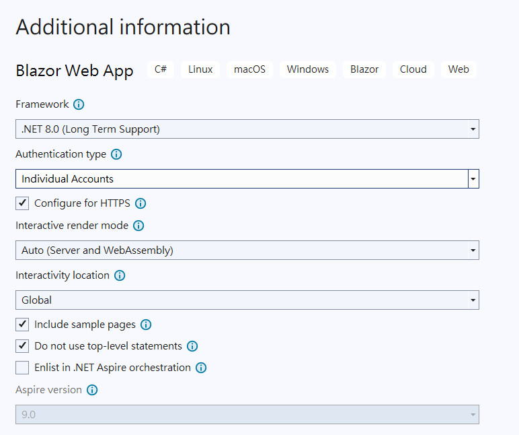
Task: Click the Authentication type label
Action: pos(61,154)
